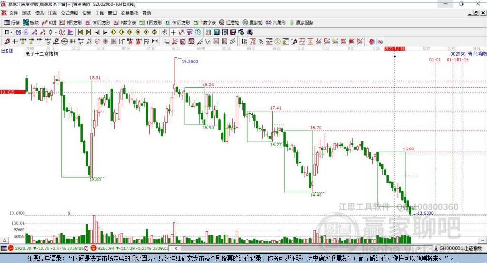487x263 pixels.
Task: Open the 板块 sector view
Action: pos(30,23)
